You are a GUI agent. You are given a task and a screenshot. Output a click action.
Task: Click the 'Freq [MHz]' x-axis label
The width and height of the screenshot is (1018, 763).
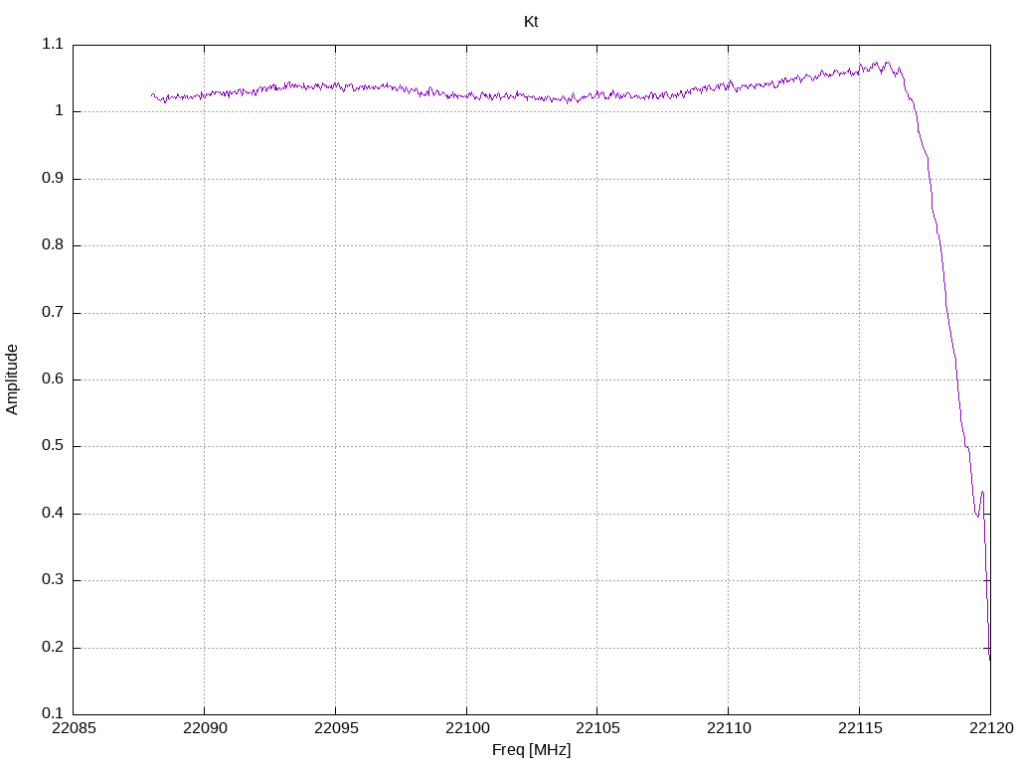pyautogui.click(x=531, y=750)
